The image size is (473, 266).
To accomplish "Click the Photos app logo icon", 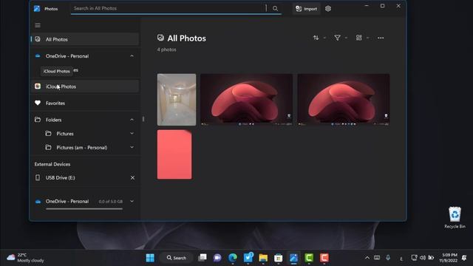I will click(x=37, y=8).
